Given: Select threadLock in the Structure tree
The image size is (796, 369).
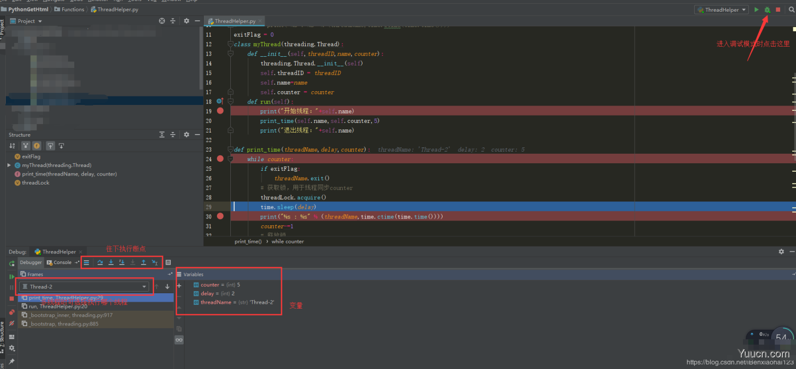Looking at the screenshot, I should tap(32, 182).
